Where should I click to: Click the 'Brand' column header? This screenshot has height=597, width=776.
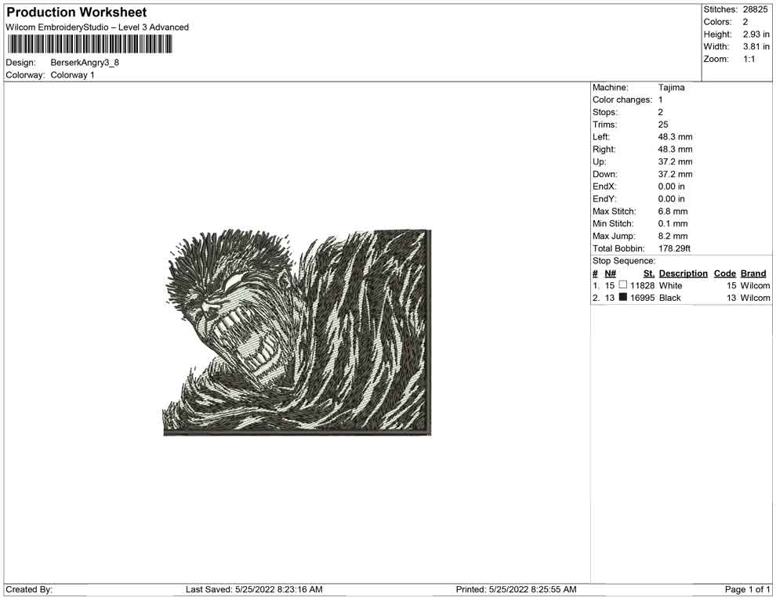(753, 273)
